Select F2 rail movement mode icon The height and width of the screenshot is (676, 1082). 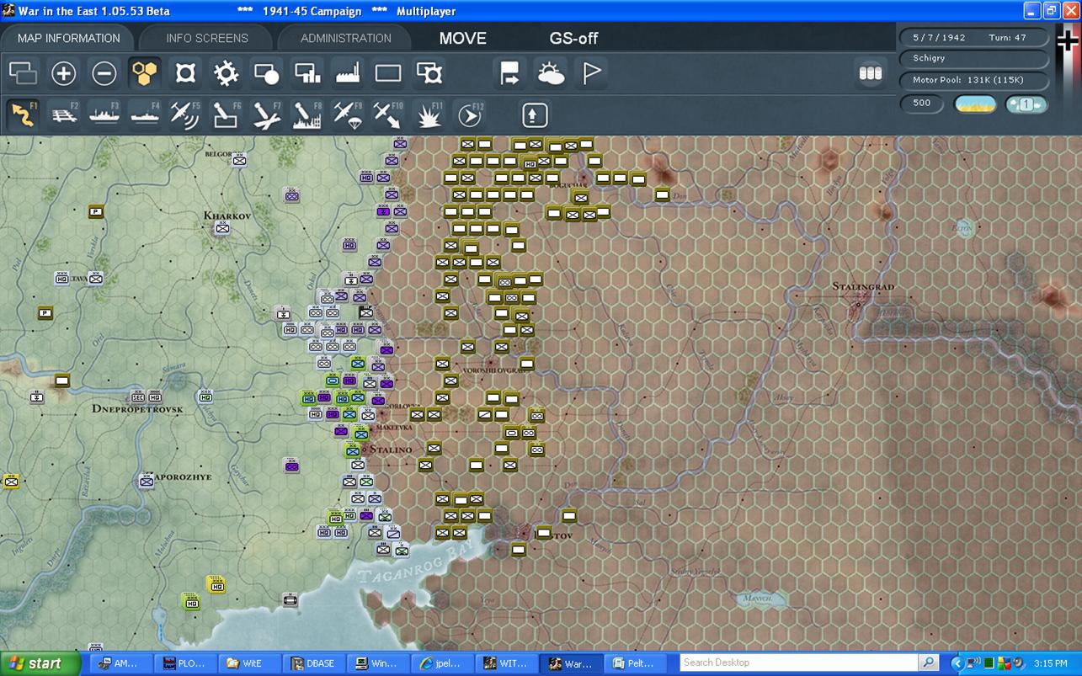pyautogui.click(x=64, y=115)
